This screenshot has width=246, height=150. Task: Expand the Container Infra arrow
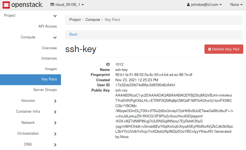(x=55, y=112)
